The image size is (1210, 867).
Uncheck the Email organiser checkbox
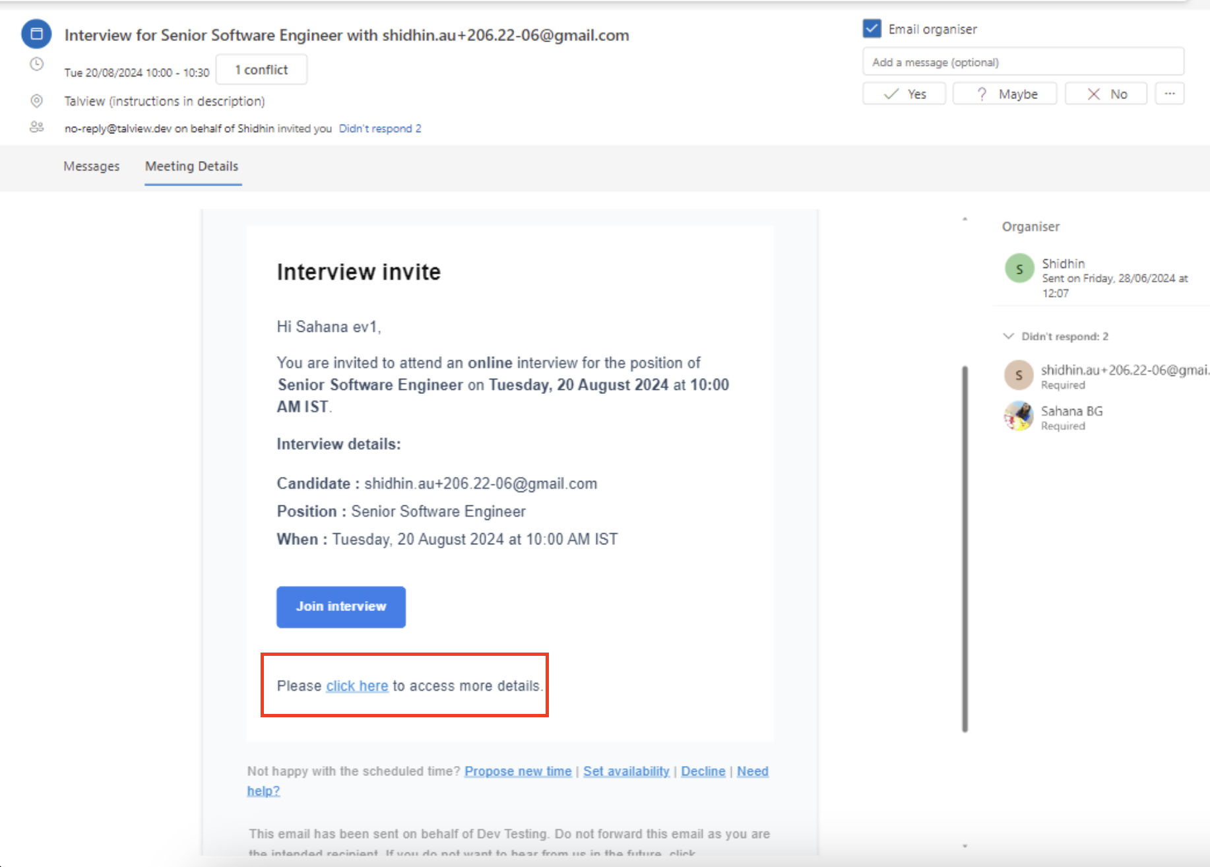[872, 28]
